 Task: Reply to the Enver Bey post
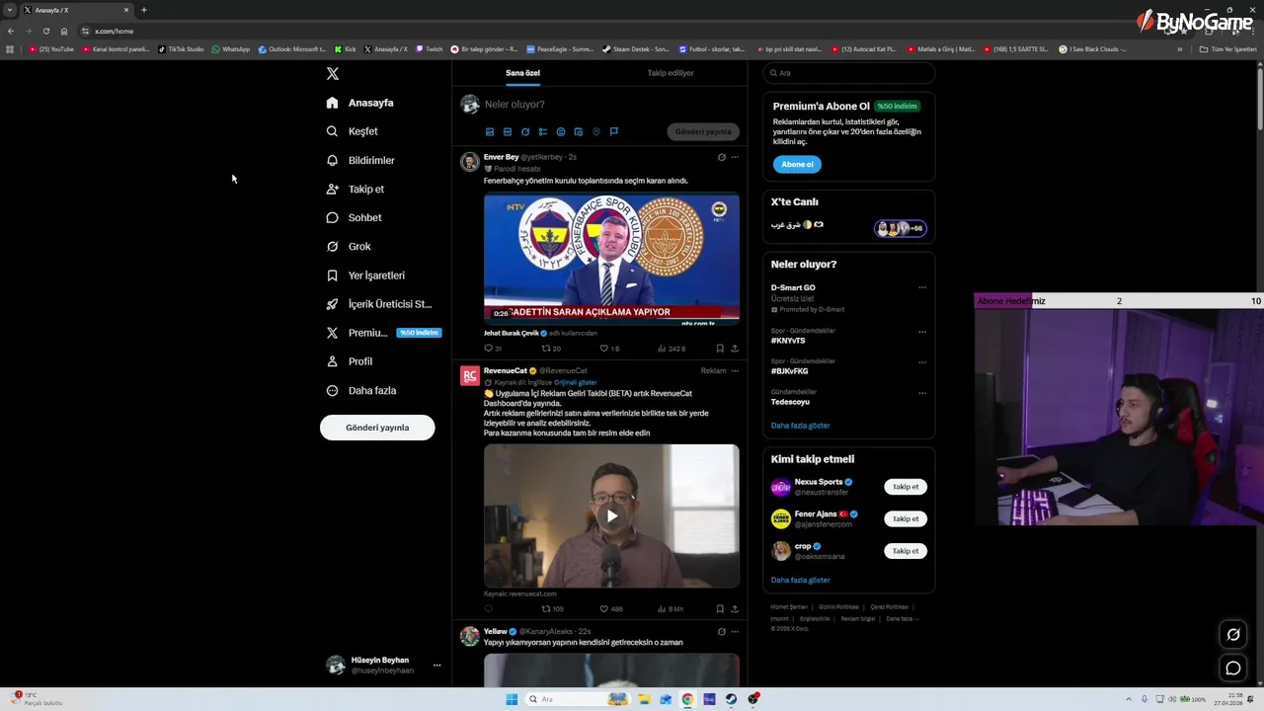(x=493, y=349)
